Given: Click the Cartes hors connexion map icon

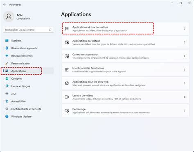Looking at the screenshot, I should (x=67, y=56).
